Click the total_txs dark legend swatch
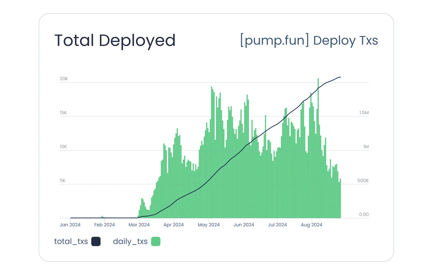This screenshot has height=275, width=433. pyautogui.click(x=96, y=241)
